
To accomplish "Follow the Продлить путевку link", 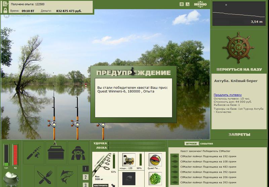I will click(228, 95).
